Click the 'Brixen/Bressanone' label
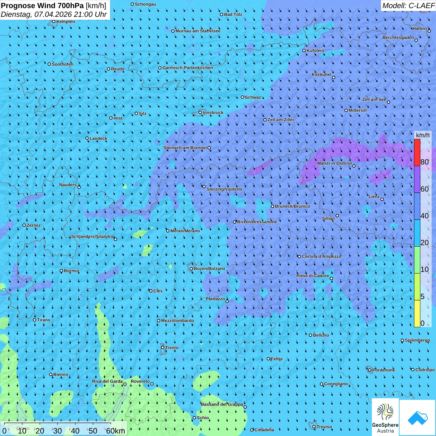 [x=257, y=222]
